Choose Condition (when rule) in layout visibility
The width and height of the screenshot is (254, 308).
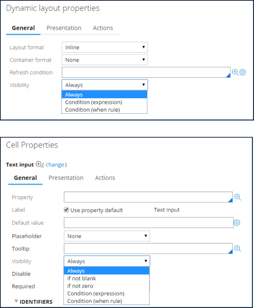92,110
